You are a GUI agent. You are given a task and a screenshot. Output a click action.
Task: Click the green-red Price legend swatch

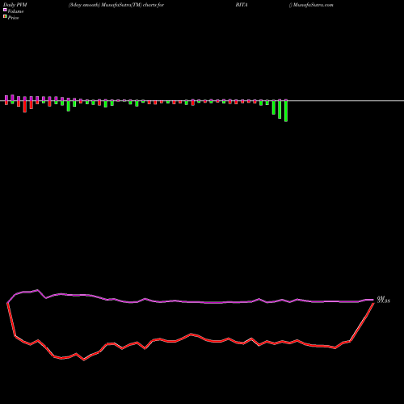tap(5, 17)
